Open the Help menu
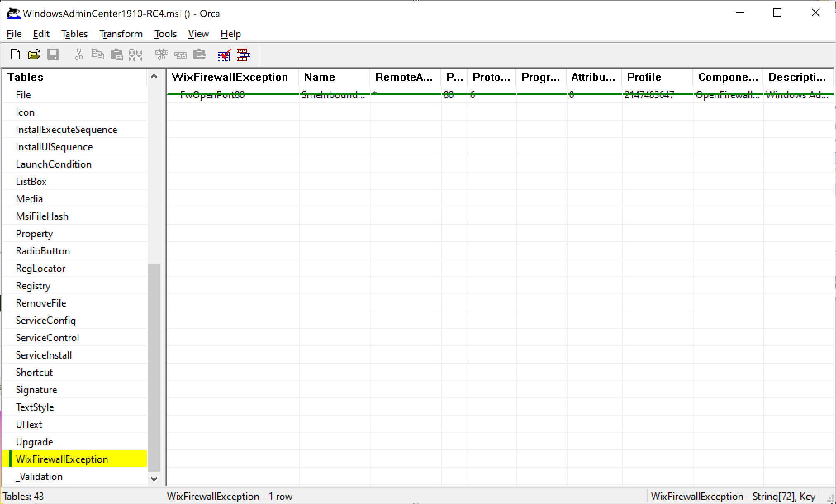Screen dimensions: 836x504 (x=230, y=34)
